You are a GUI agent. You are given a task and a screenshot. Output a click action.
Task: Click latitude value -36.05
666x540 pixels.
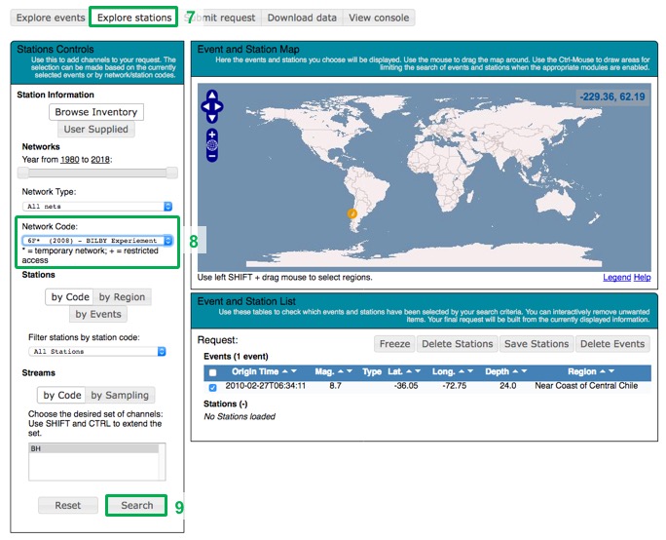click(x=406, y=386)
